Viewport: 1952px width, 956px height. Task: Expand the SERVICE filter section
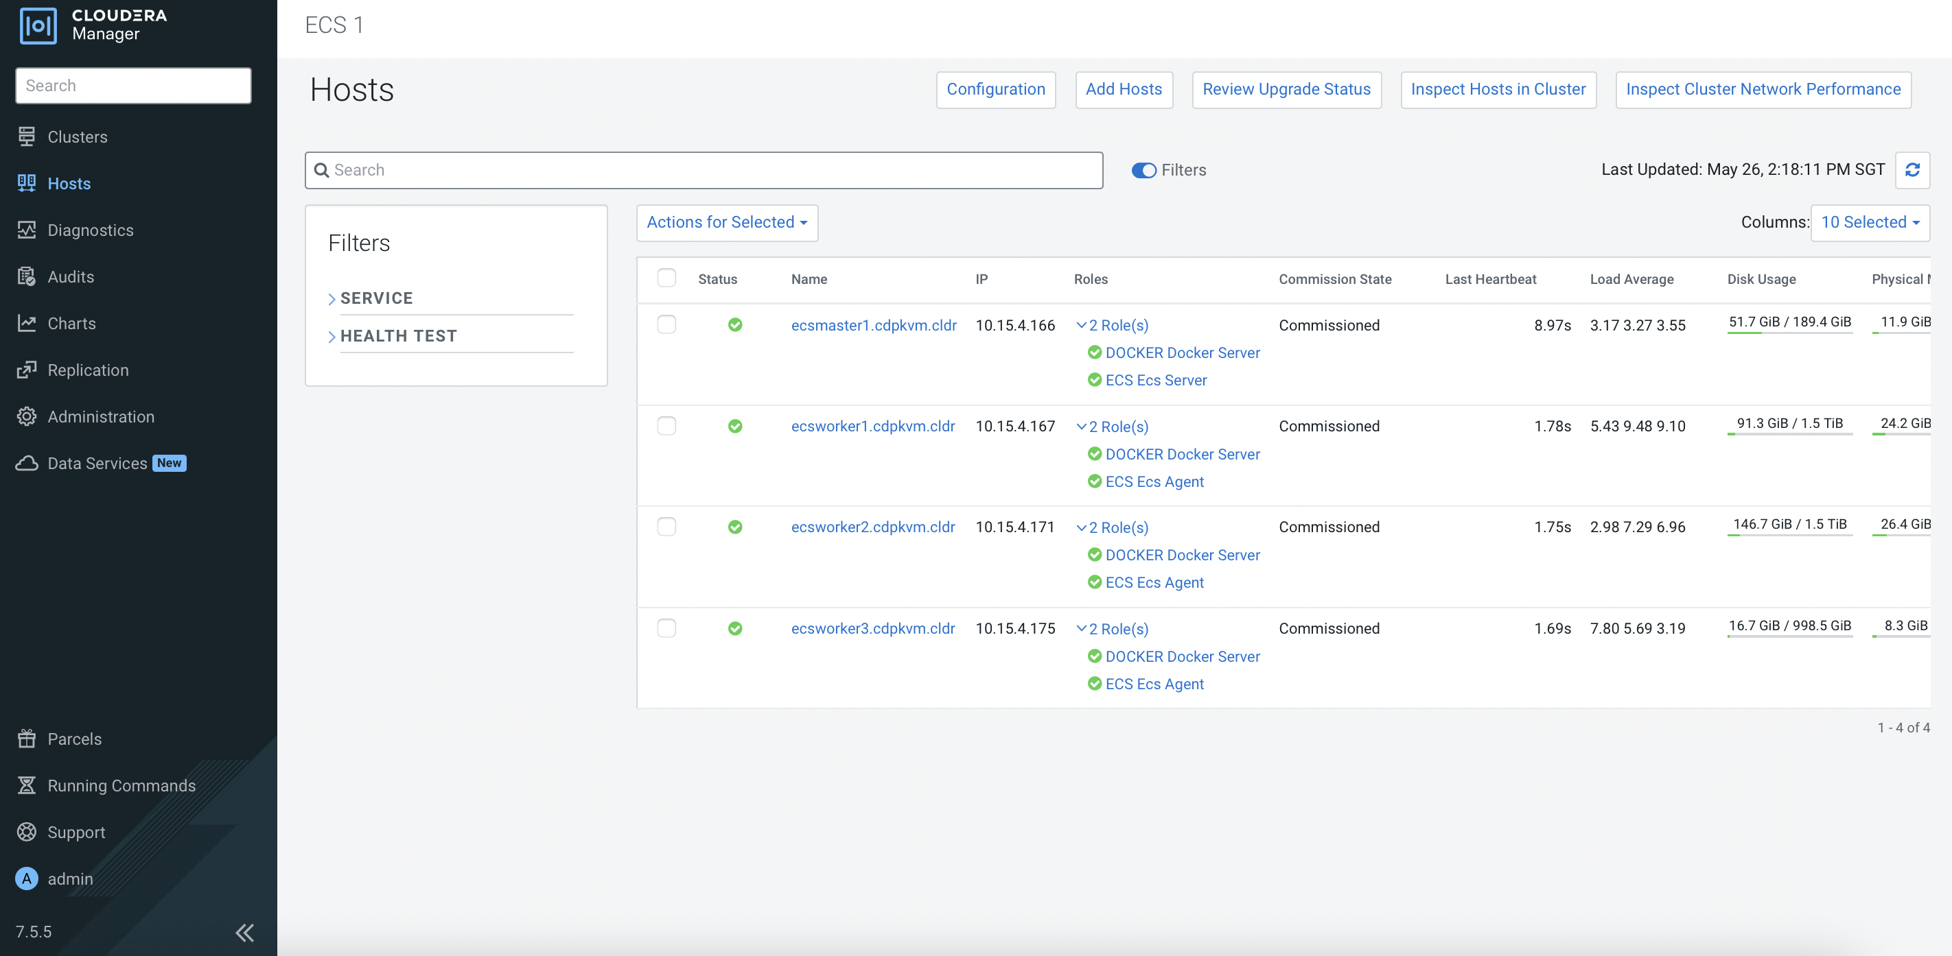point(376,298)
